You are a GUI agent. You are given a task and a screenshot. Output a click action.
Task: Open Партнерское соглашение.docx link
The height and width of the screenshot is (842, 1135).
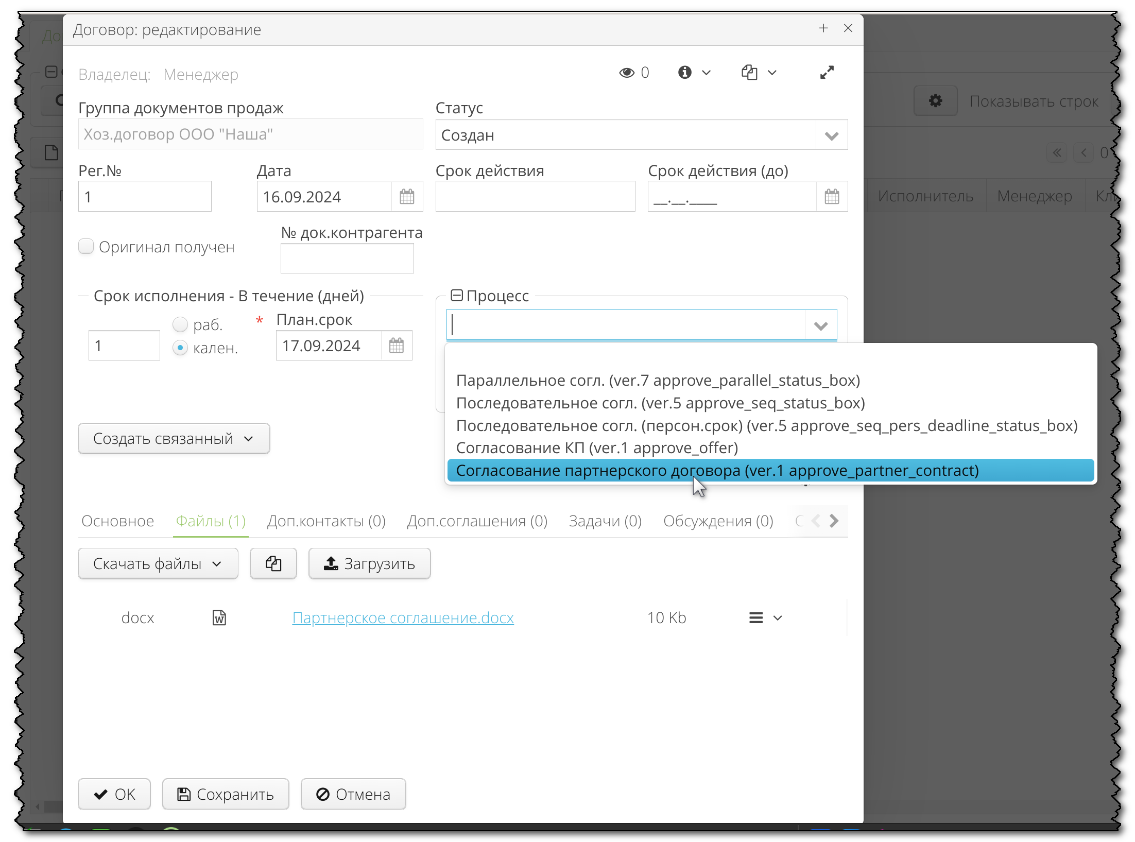(403, 618)
